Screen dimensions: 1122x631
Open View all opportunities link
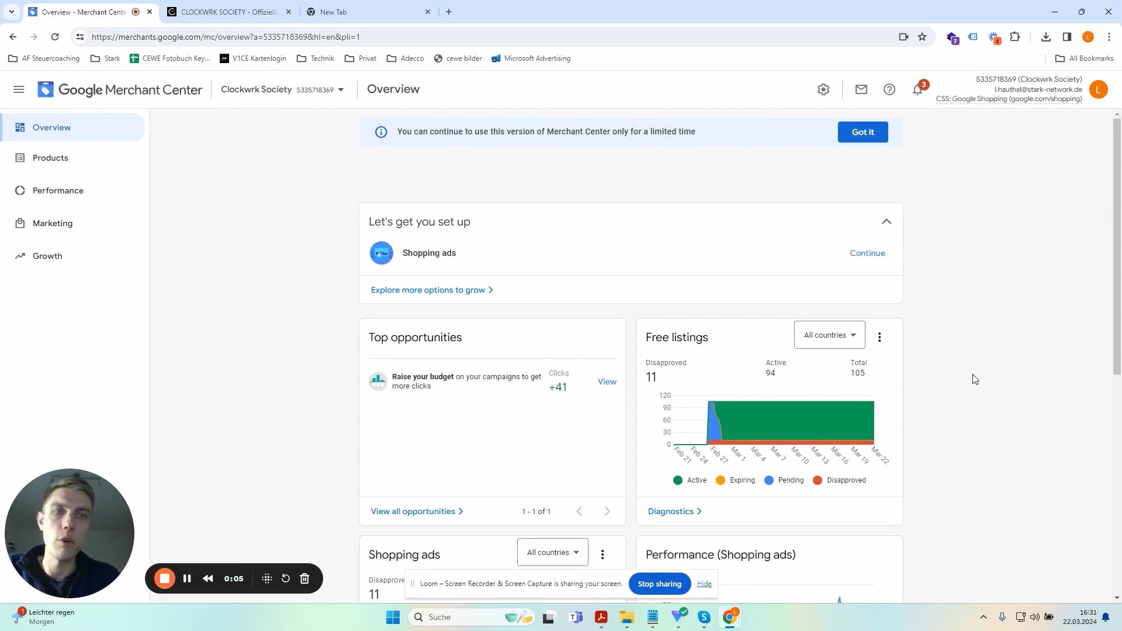[x=417, y=511]
